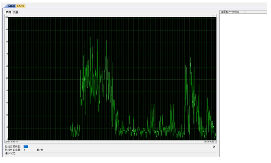Select the 2% load value text

coord(214,147)
